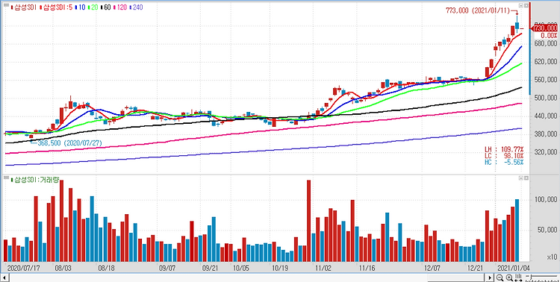Click the scroll left arrow at bottom
This screenshot has width=560, height=282.
4,278
